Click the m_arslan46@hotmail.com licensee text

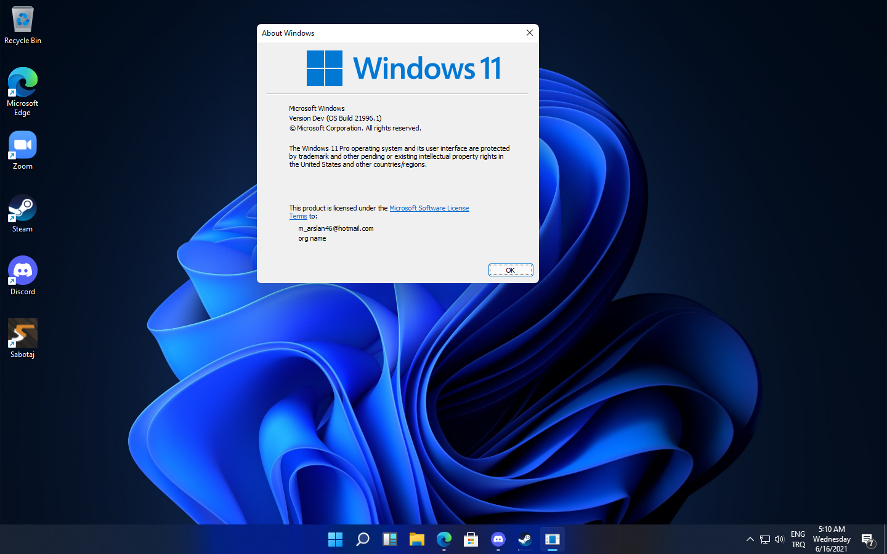point(336,228)
